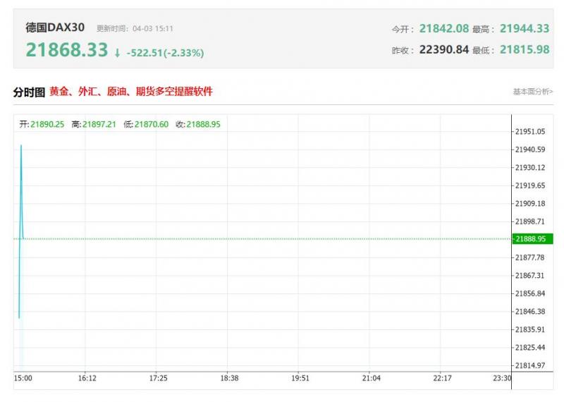
Task: Click the 21814.97 price axis label
Action: point(530,365)
